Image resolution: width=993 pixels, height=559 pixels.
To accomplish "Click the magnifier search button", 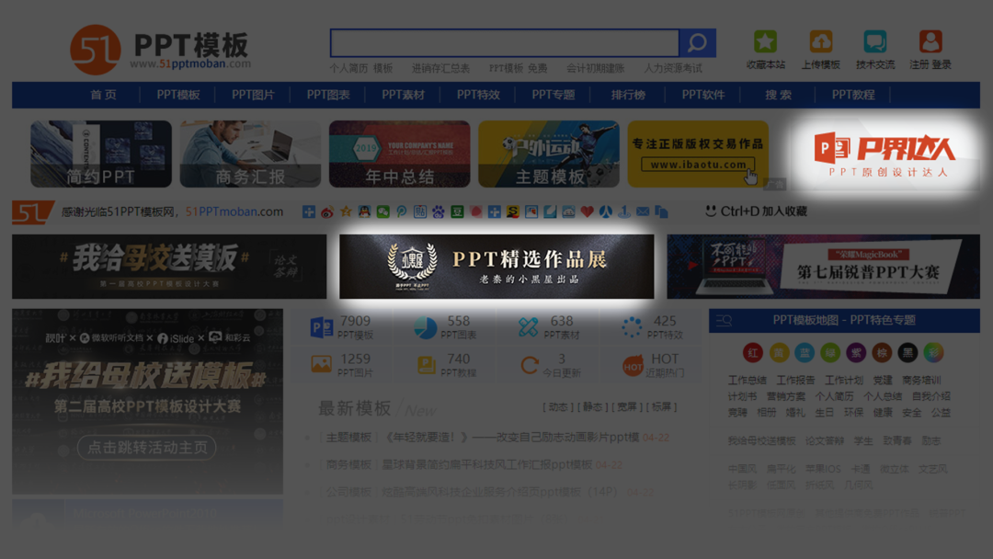I will (697, 43).
